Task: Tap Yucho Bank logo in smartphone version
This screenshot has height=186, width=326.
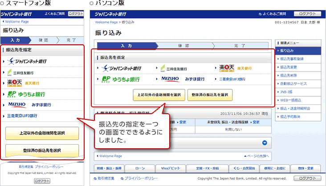Action: [x=26, y=94]
